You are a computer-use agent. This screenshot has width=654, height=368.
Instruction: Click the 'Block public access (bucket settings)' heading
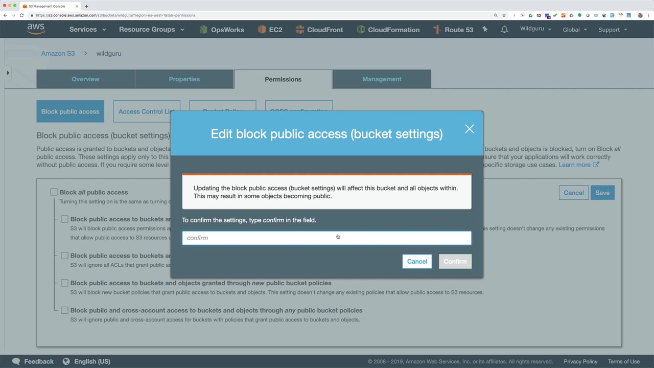point(103,135)
